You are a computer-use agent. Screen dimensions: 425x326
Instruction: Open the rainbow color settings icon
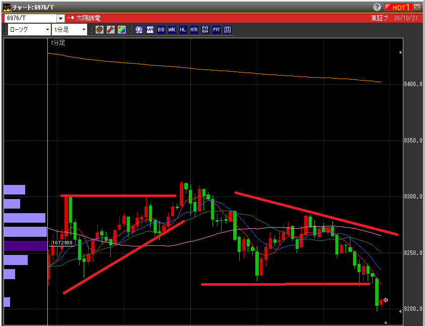point(122,30)
